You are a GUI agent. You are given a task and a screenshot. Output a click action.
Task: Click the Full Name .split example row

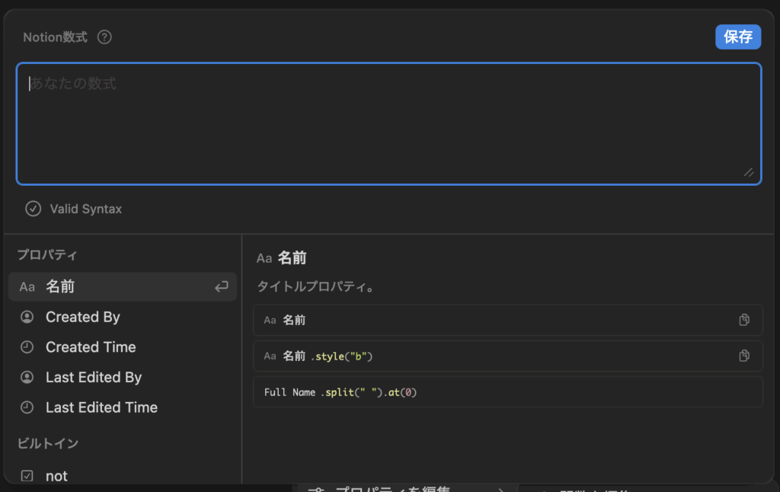click(x=507, y=392)
